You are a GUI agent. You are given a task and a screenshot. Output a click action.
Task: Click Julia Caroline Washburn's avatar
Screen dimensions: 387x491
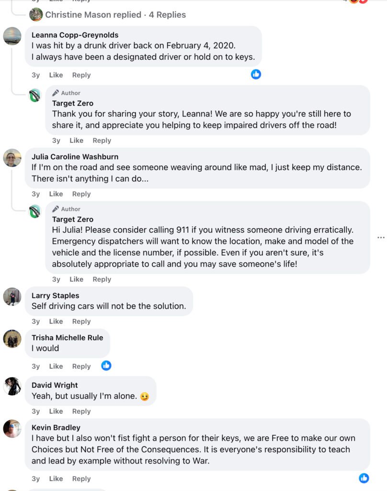12,158
